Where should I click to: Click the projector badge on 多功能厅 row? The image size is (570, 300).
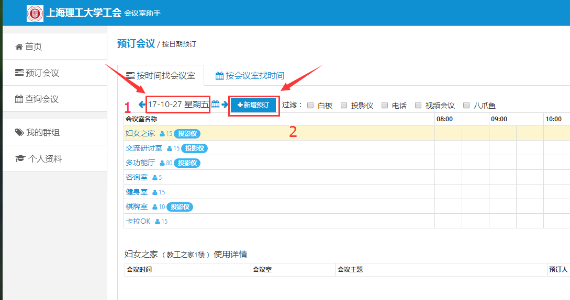click(x=187, y=163)
